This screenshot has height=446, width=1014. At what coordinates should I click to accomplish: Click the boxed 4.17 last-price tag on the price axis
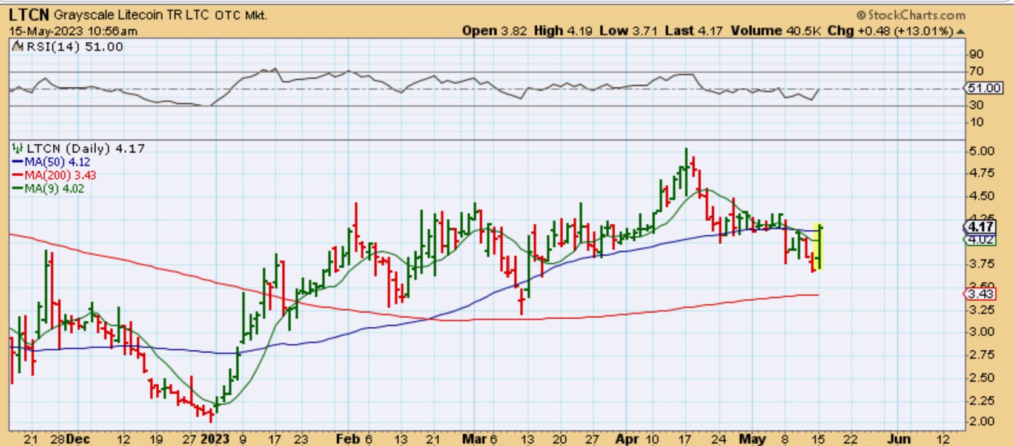click(x=980, y=227)
